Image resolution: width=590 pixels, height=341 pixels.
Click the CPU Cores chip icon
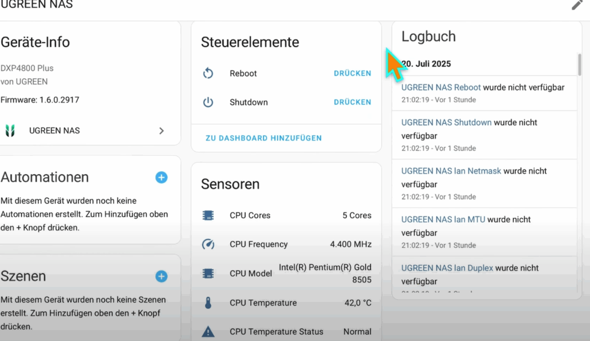(208, 215)
